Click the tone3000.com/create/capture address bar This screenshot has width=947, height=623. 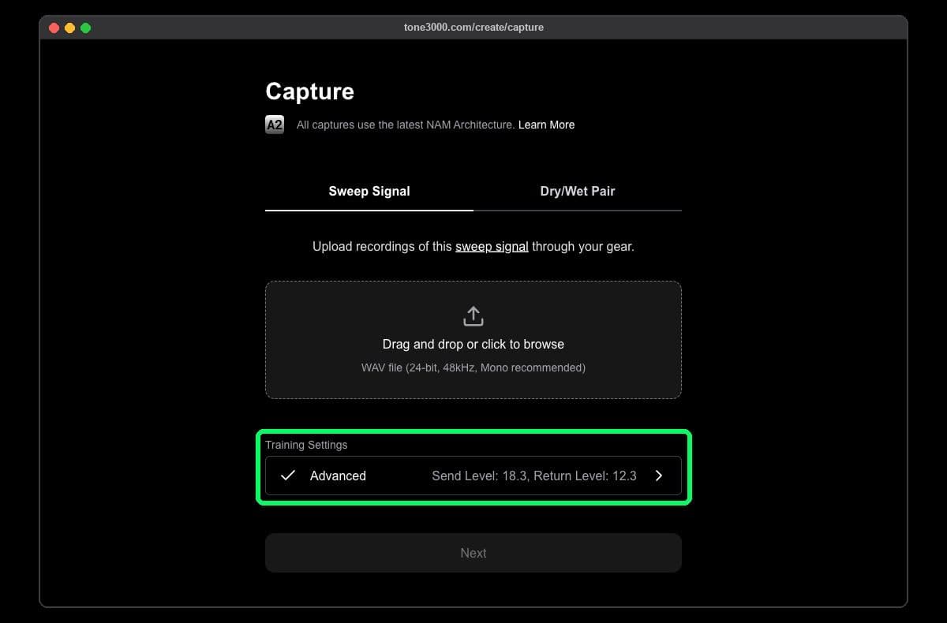coord(473,27)
